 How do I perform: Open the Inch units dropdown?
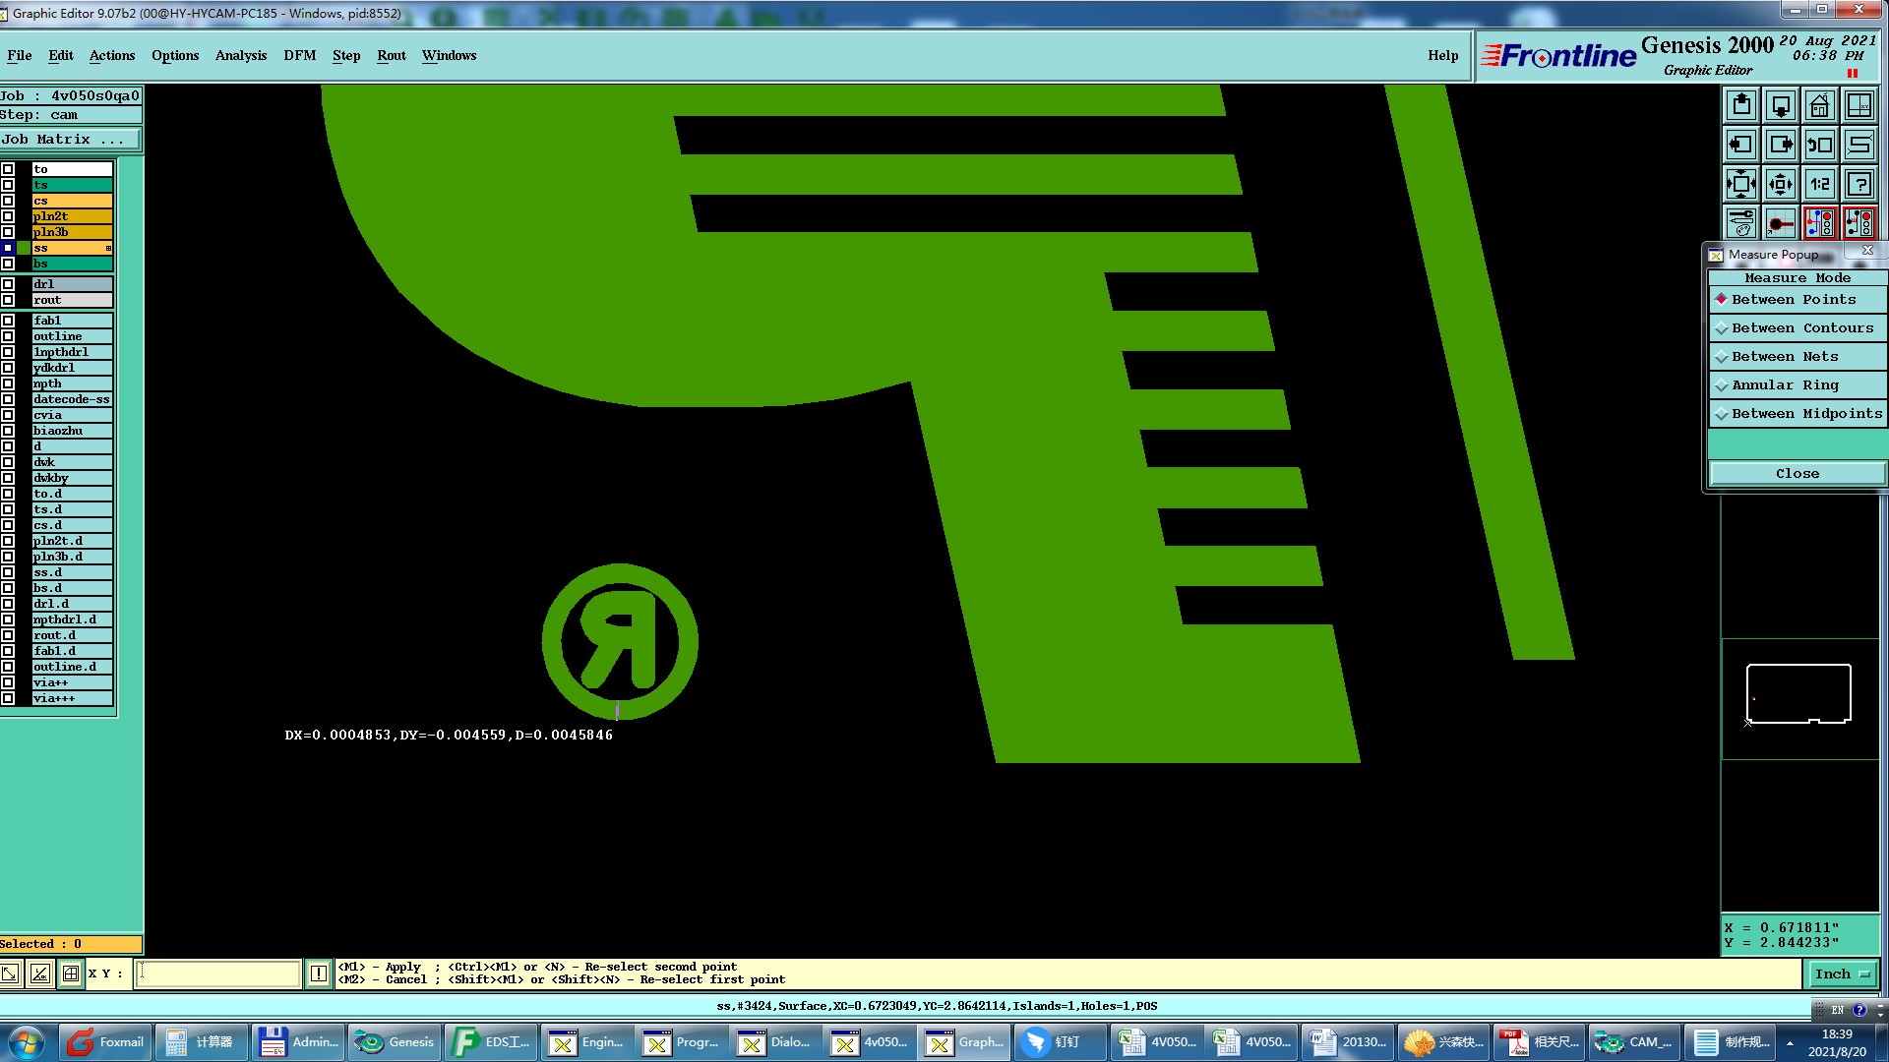coord(1841,973)
